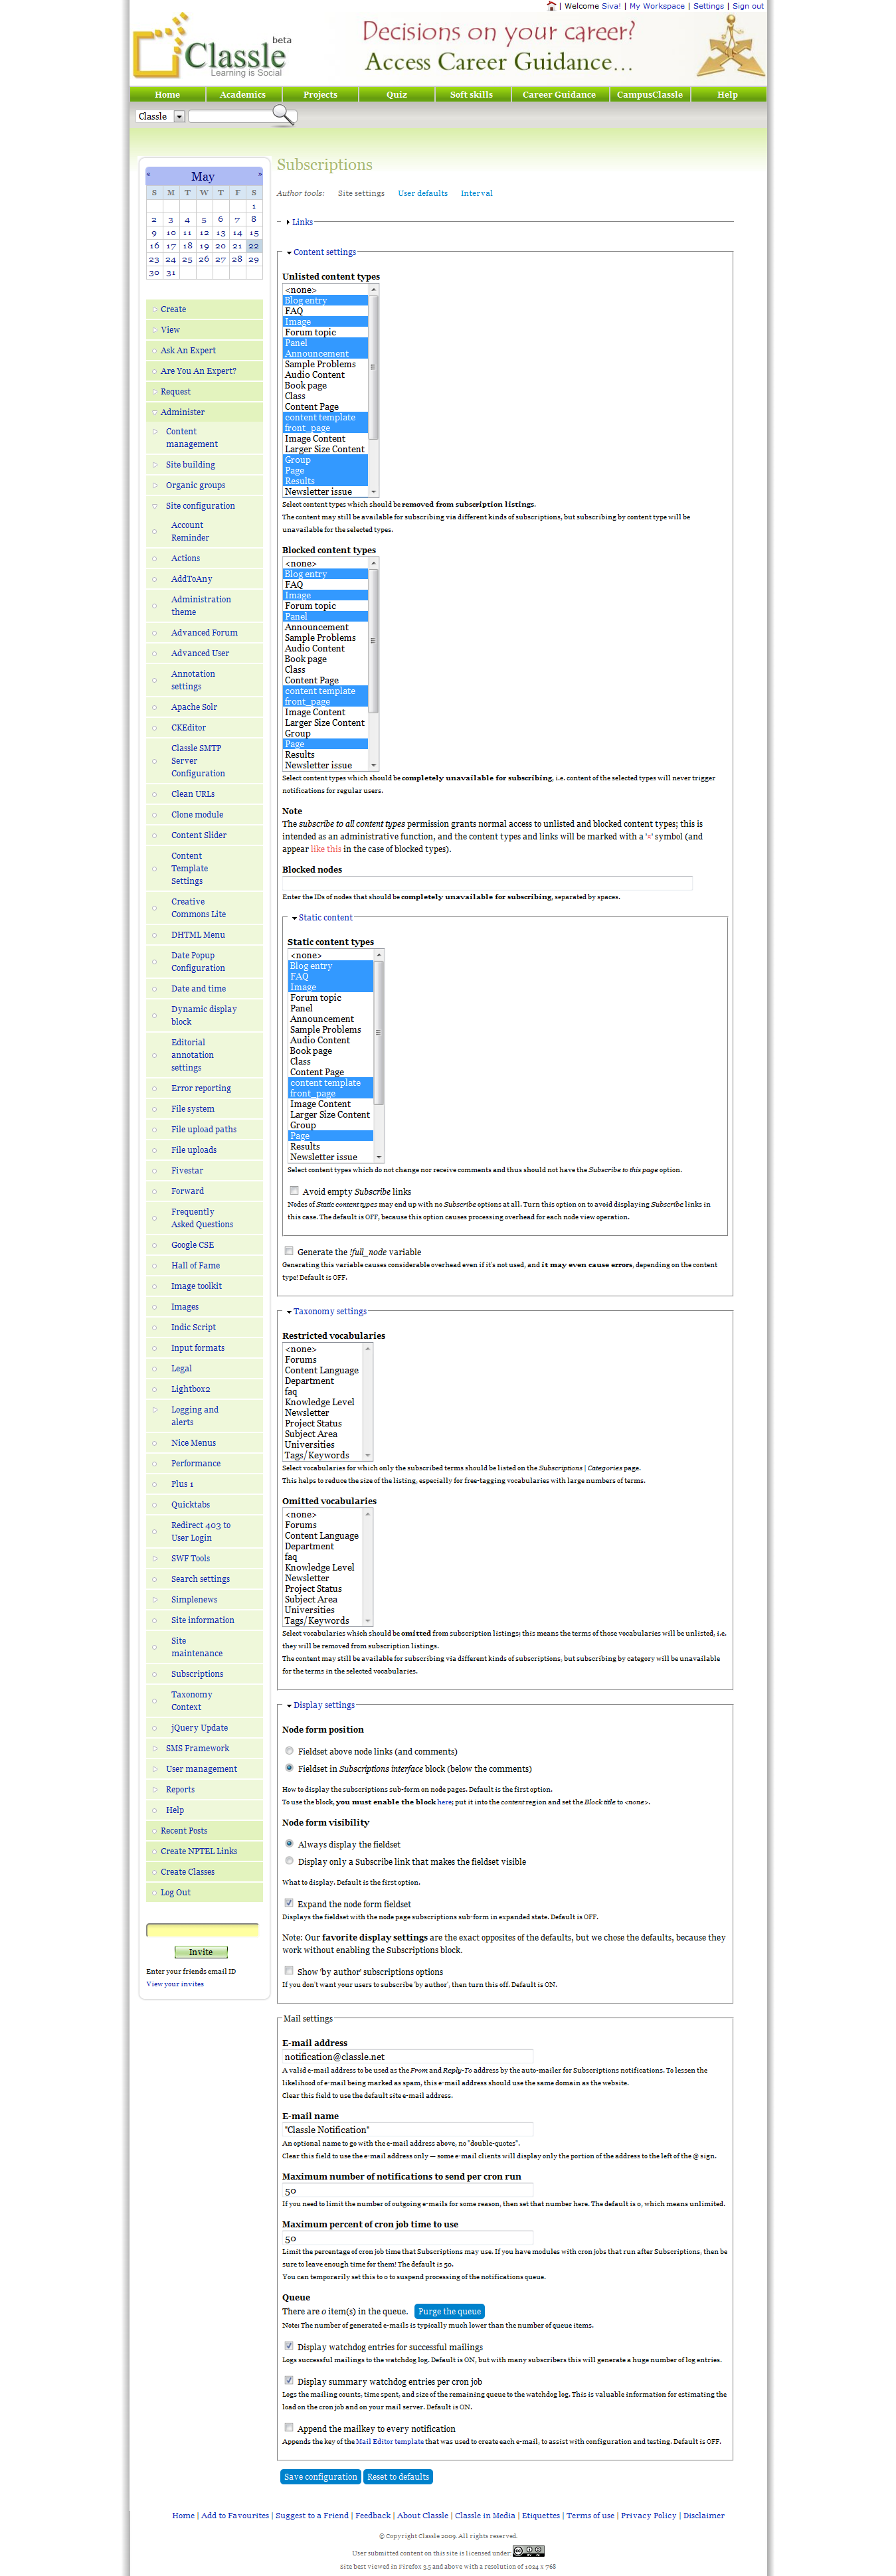Image resolution: width=896 pixels, height=2576 pixels.
Task: Go to previous month in calendar
Action: 148,174
